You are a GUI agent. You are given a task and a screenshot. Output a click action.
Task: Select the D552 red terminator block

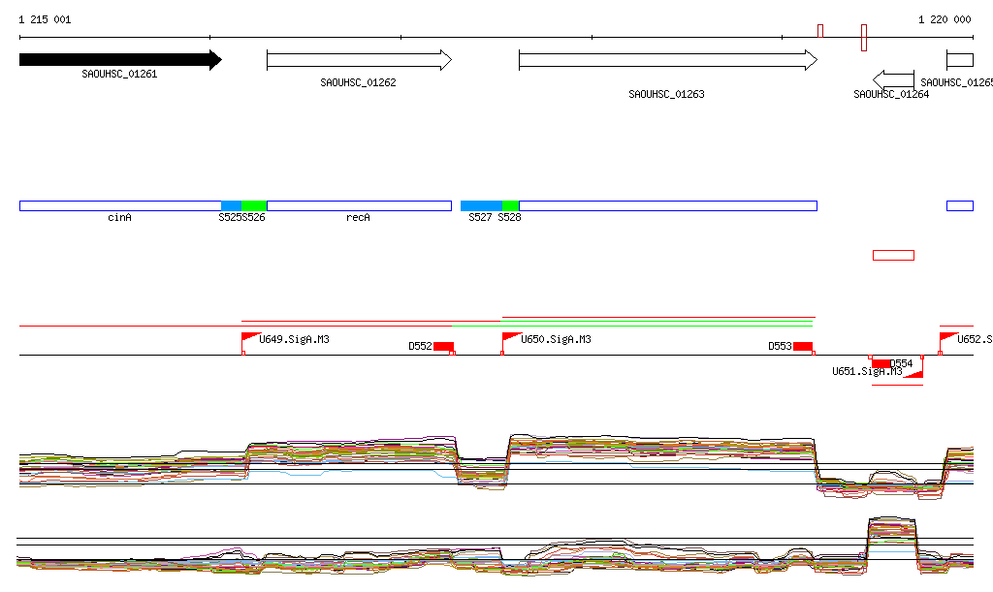click(443, 346)
